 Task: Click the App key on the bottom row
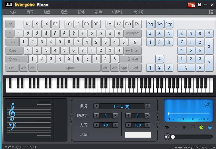click(x=124, y=68)
